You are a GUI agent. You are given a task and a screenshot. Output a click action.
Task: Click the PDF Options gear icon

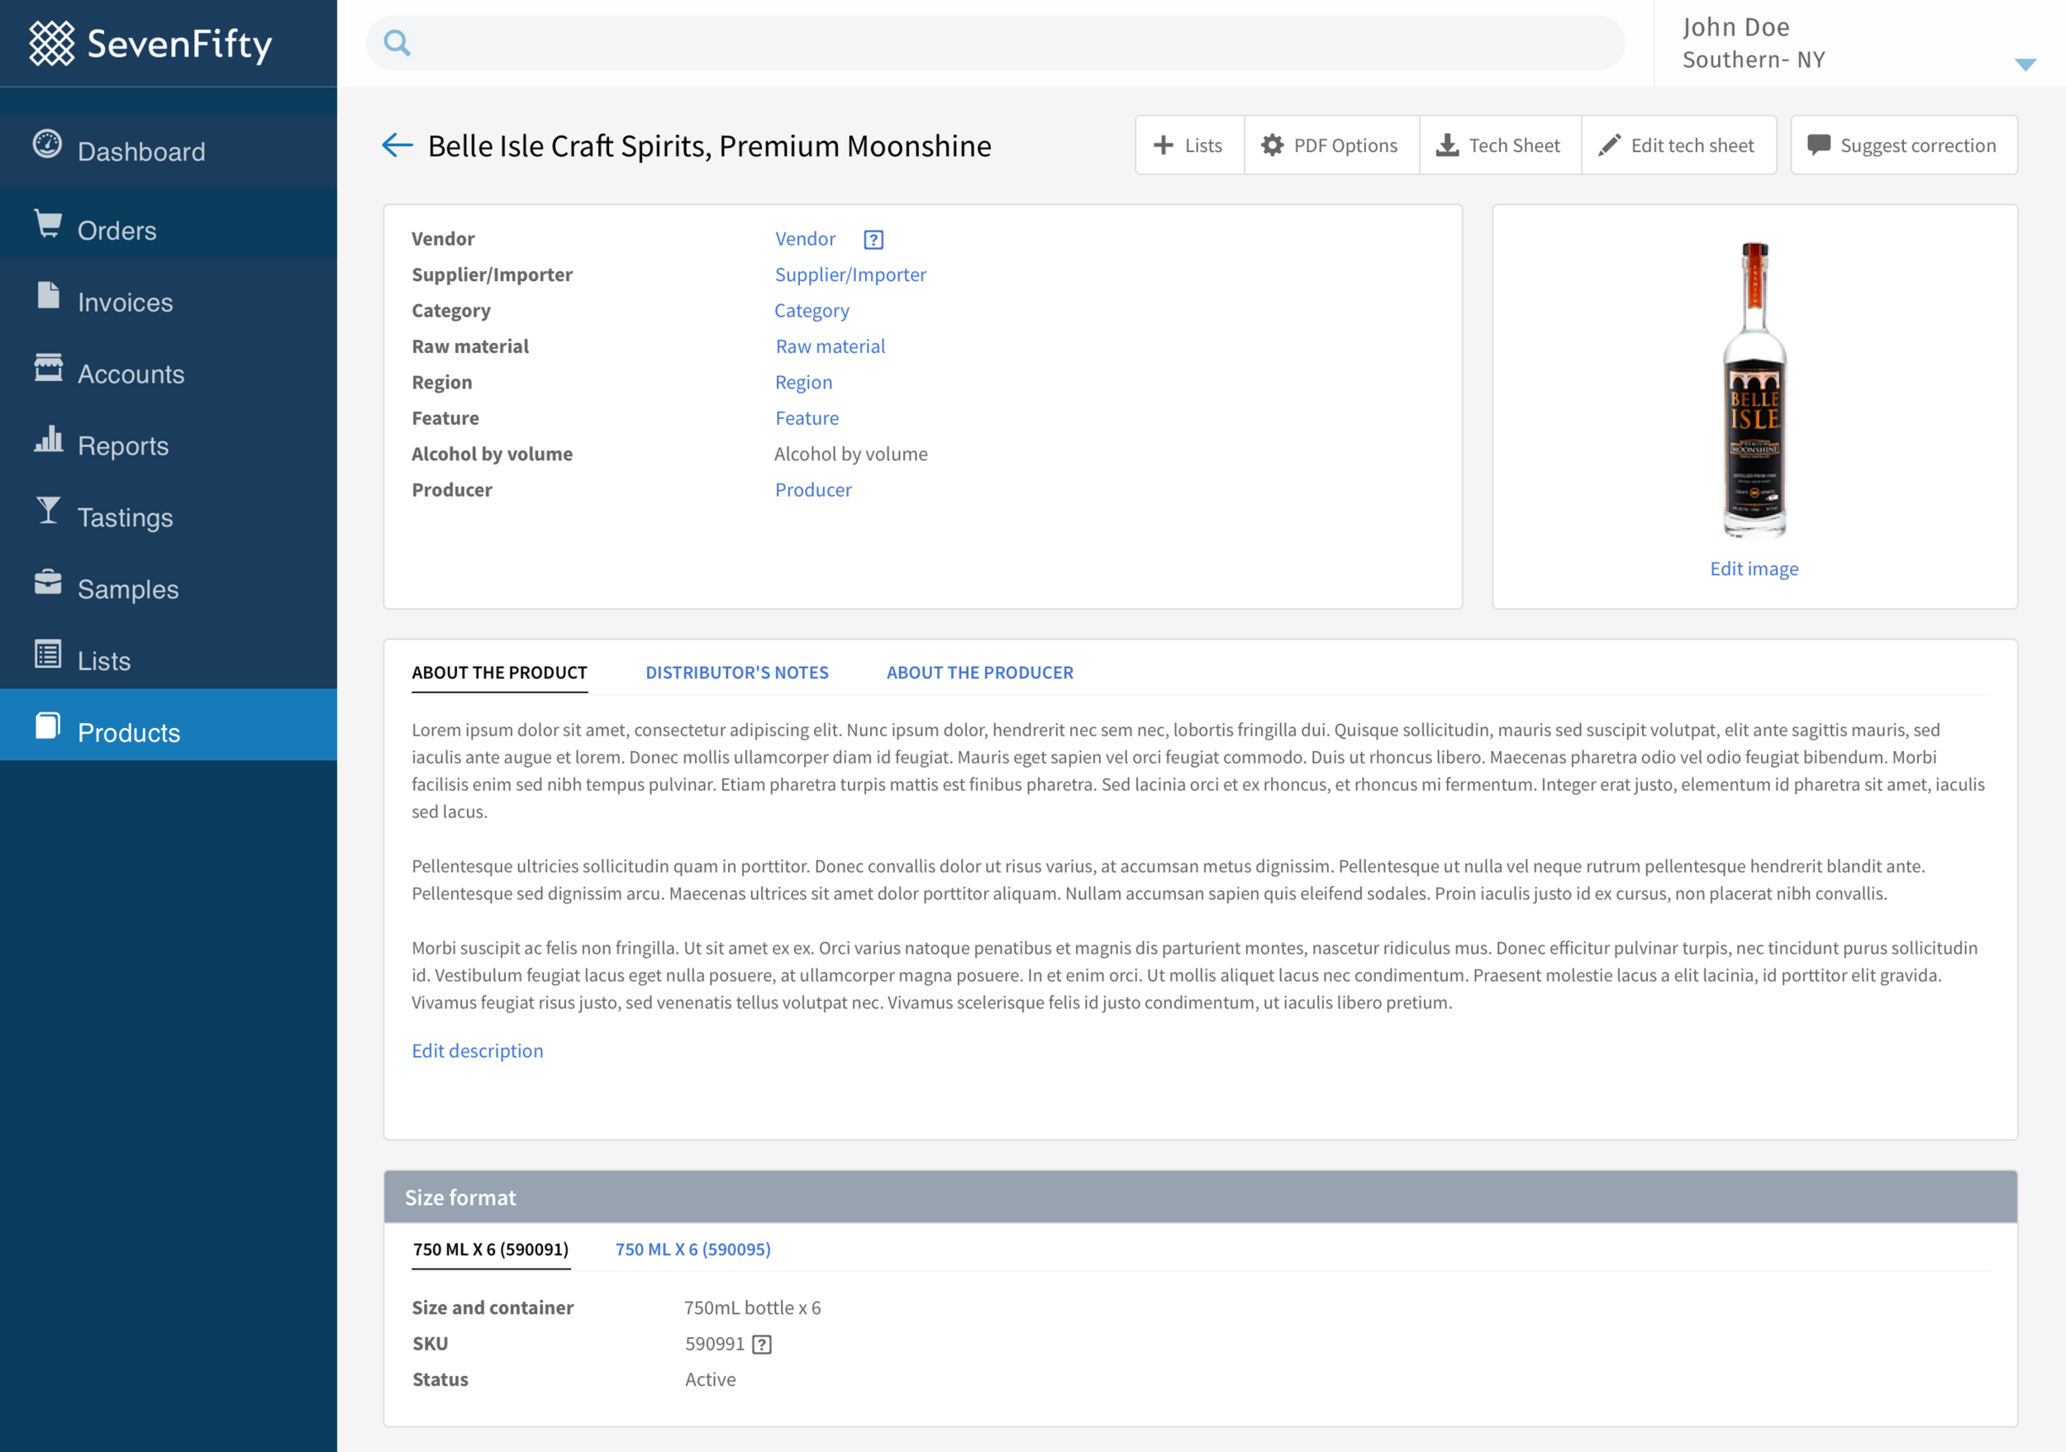[x=1273, y=145]
